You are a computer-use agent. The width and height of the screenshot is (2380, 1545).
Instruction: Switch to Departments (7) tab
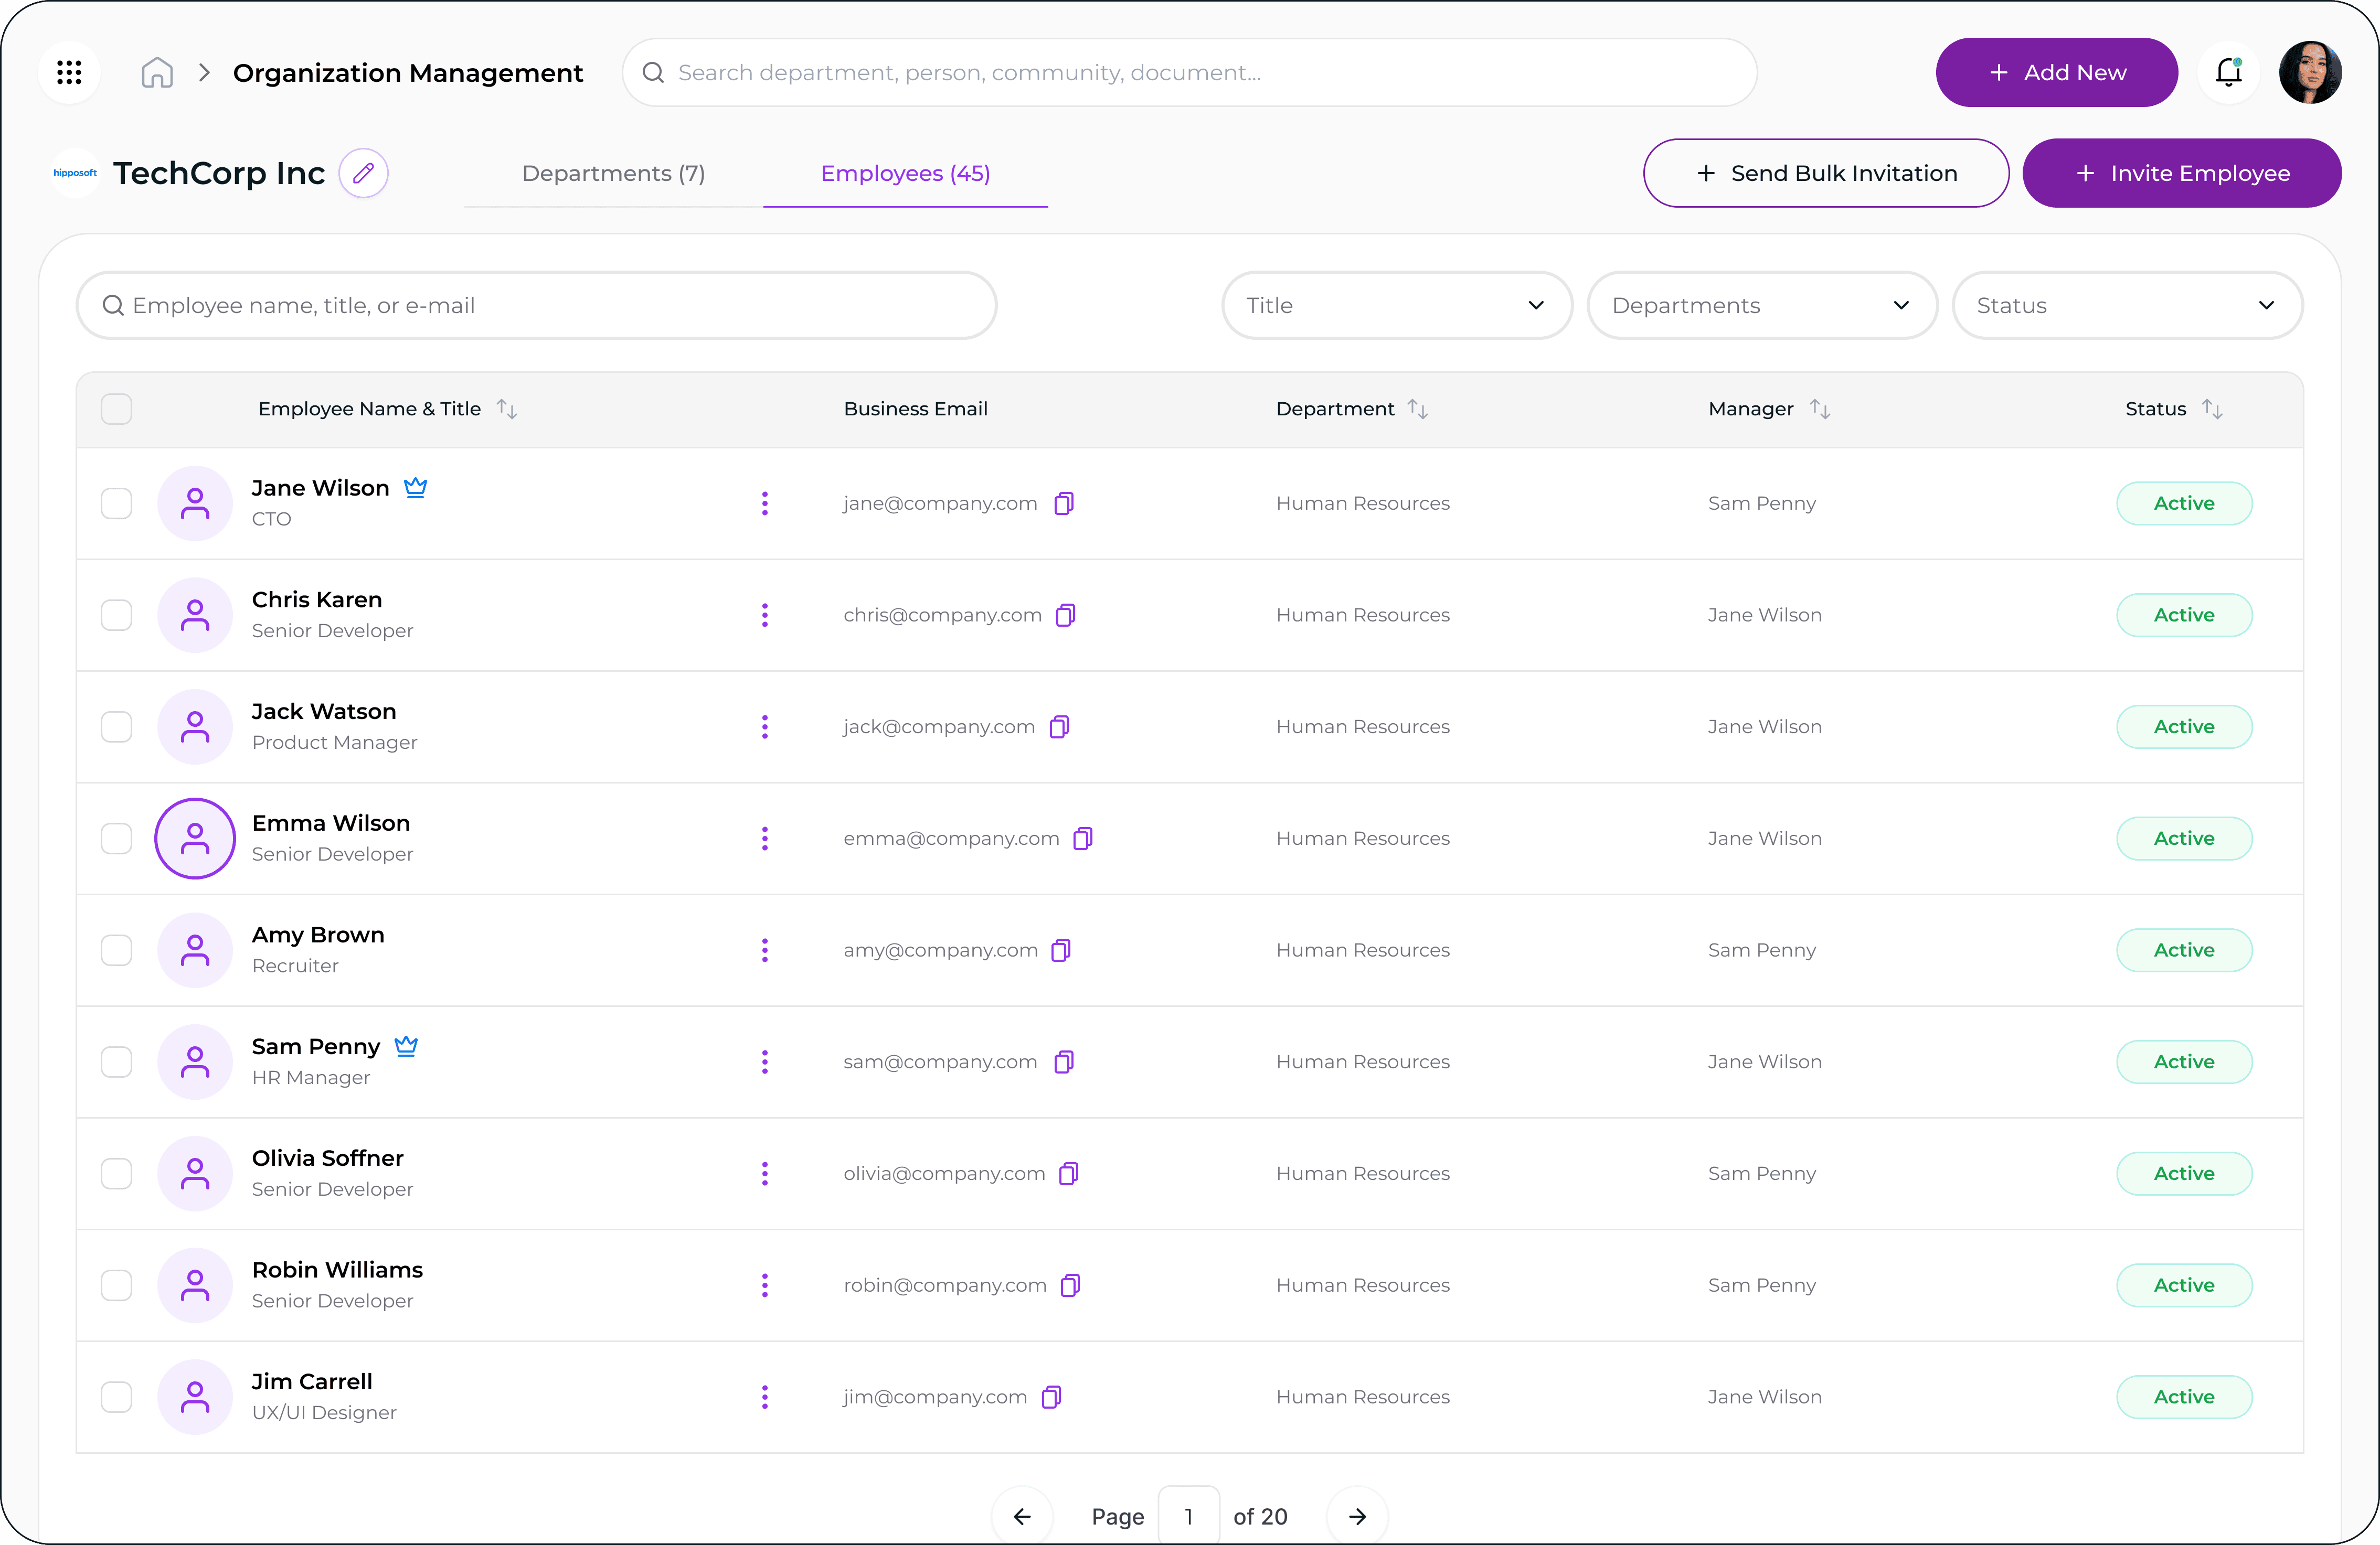tap(613, 173)
